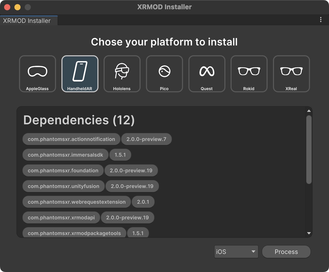Click the dependencies list scrollbar thumb
Viewport: 329px width, 272px height.
(309, 150)
